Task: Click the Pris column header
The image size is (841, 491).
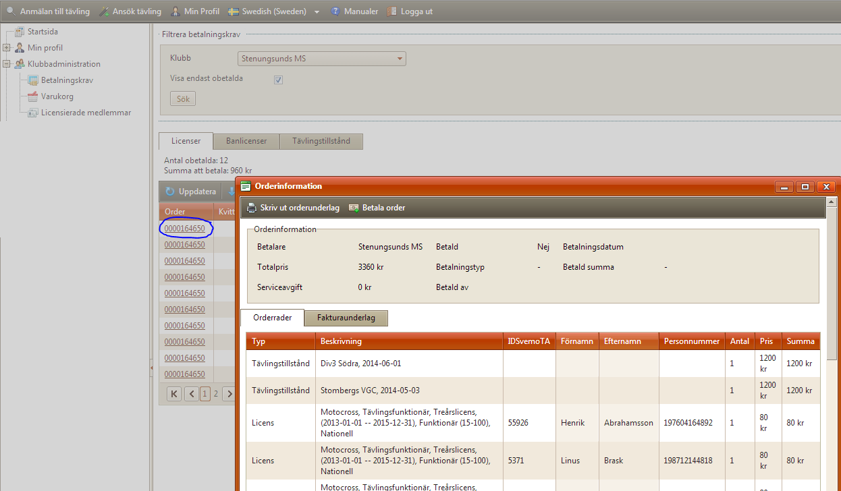Action: pos(768,341)
